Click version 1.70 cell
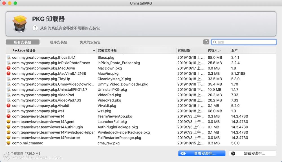 [x=235, y=84]
